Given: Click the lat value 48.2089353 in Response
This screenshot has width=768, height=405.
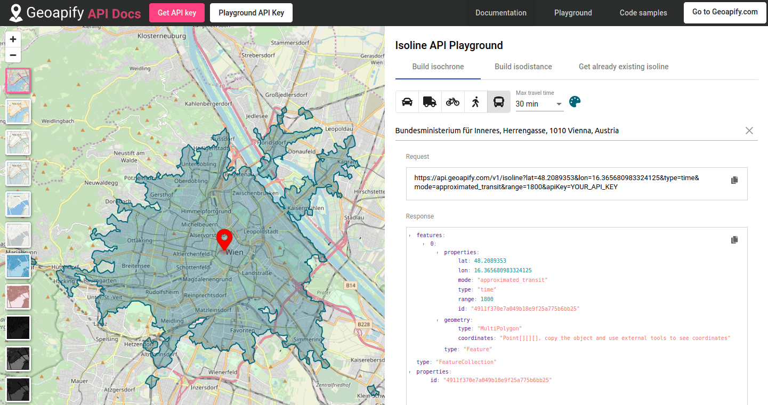Looking at the screenshot, I should (x=490, y=261).
